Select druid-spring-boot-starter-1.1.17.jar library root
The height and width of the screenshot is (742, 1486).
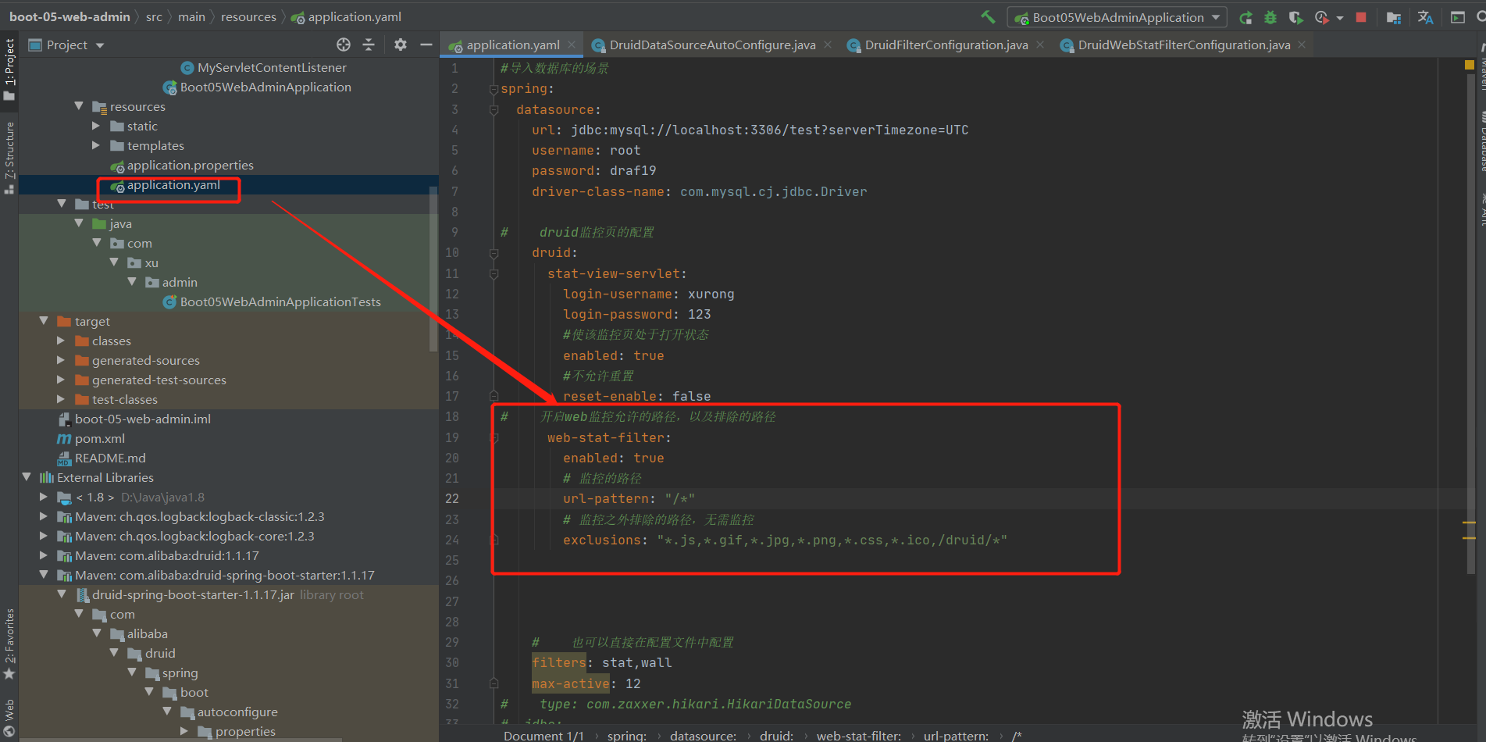pos(192,595)
